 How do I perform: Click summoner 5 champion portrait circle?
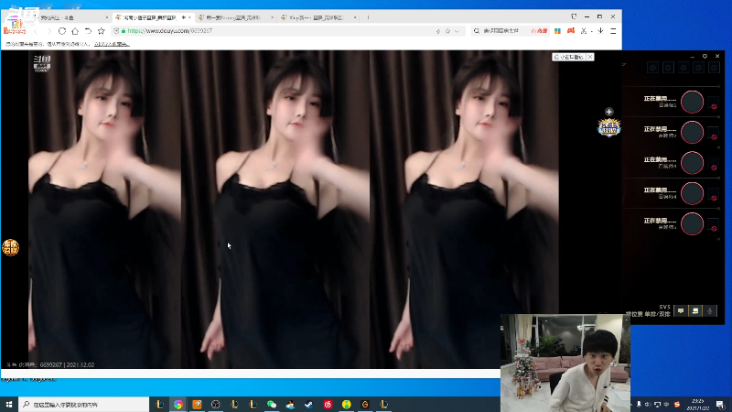tap(692, 223)
